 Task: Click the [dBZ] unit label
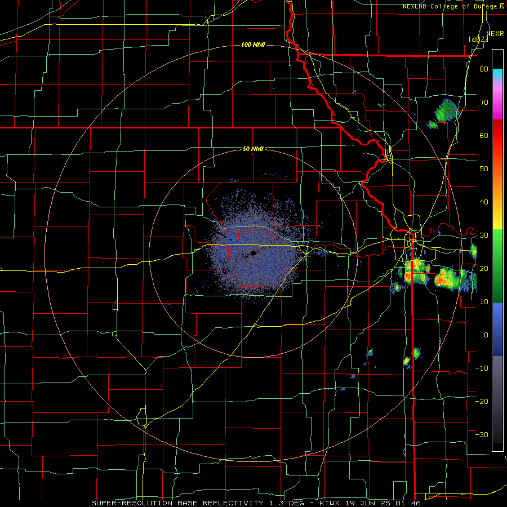click(478, 39)
